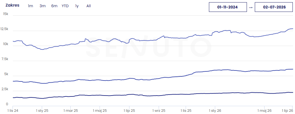The width and height of the screenshot is (295, 114).
Task: Click the 1 lis 24 axis label
Action: (13, 111)
